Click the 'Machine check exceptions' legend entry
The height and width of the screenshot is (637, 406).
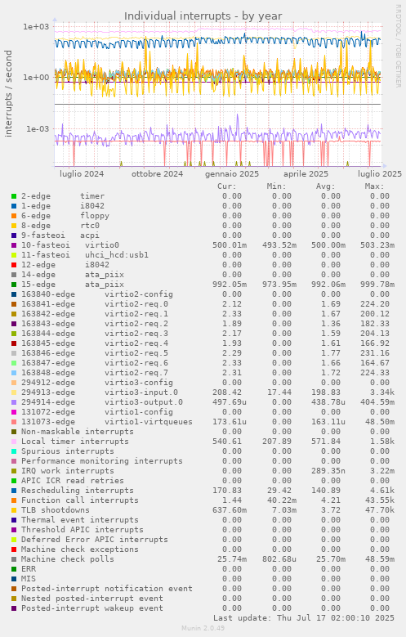(x=79, y=550)
